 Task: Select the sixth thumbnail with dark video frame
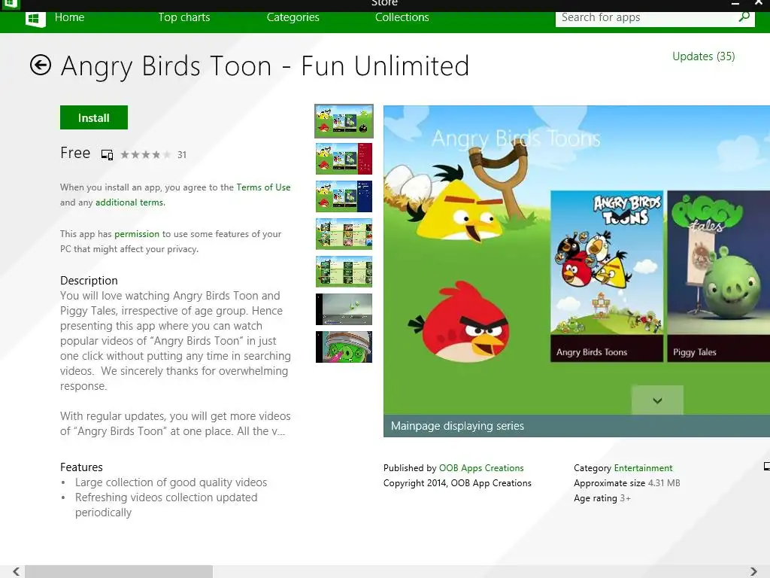click(344, 309)
